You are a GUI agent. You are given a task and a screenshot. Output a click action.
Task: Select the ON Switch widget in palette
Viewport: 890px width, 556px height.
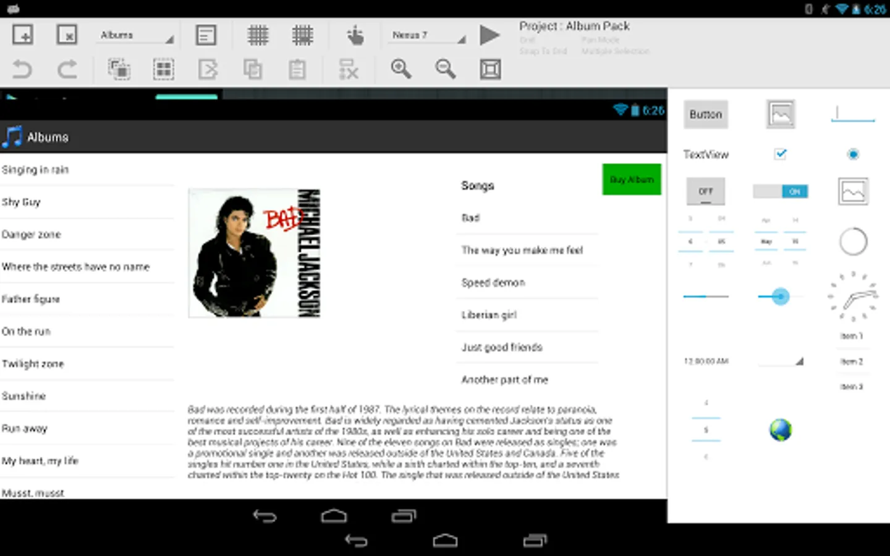click(781, 192)
